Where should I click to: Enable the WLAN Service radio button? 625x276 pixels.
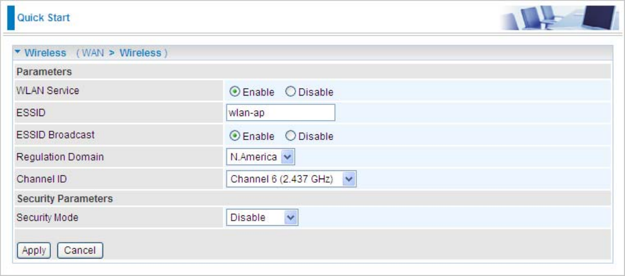coord(235,92)
